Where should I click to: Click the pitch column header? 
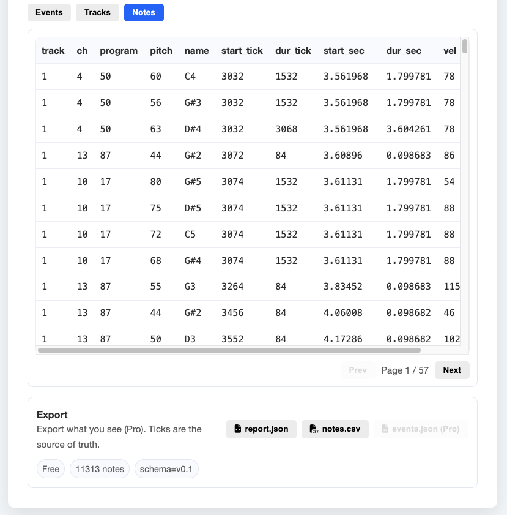click(161, 51)
